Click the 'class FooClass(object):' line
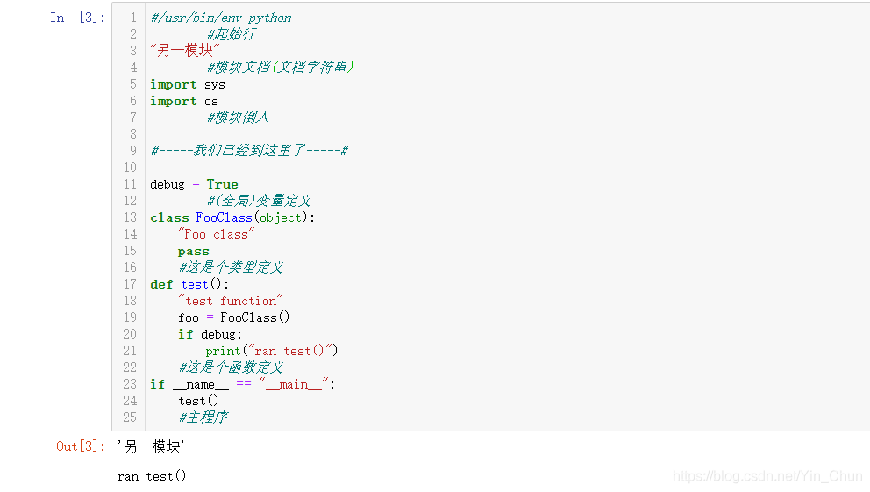This screenshot has height=492, width=870. pyautogui.click(x=232, y=217)
